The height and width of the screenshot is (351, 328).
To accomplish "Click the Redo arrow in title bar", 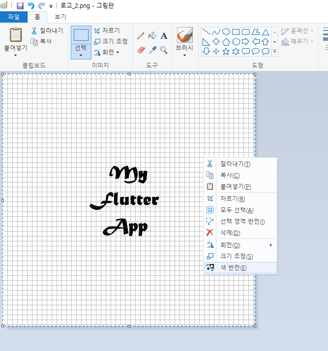I will click(x=41, y=5).
